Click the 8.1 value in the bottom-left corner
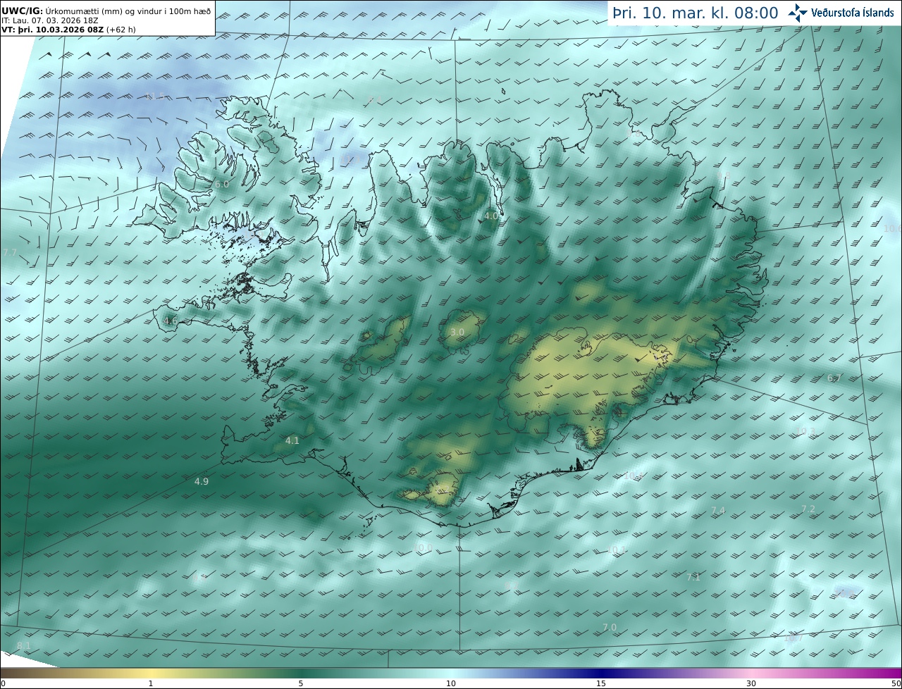Screen dimensions: 902x689 pos(24,645)
